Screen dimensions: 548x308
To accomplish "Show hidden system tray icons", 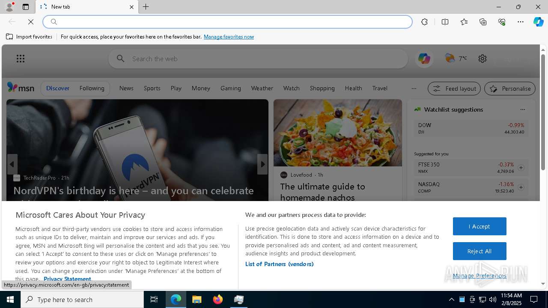I will [451, 299].
